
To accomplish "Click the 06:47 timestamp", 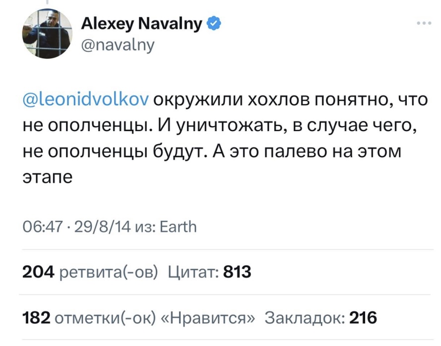I will pyautogui.click(x=43, y=227).
